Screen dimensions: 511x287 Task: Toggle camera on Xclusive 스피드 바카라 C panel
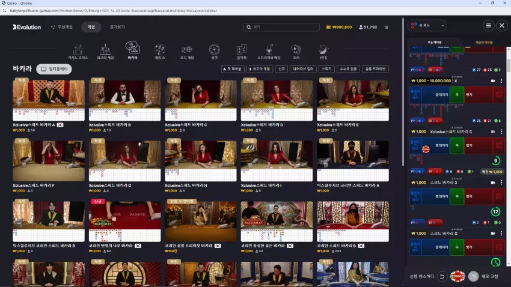click(x=493, y=131)
